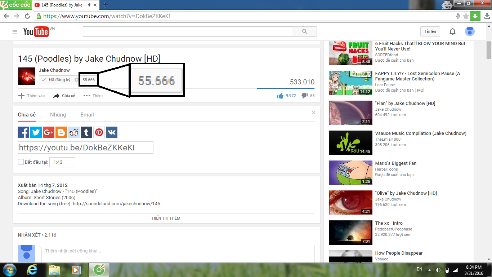Switch to the Nhúng tab
This screenshot has height=277, width=492.
pyautogui.click(x=58, y=115)
